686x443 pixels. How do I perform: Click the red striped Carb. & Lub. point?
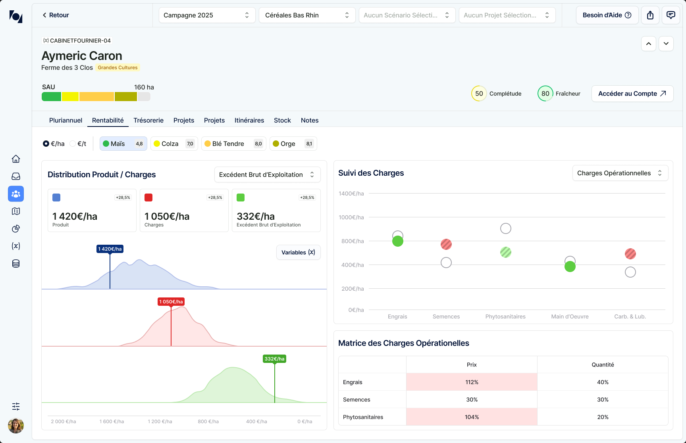pos(630,254)
